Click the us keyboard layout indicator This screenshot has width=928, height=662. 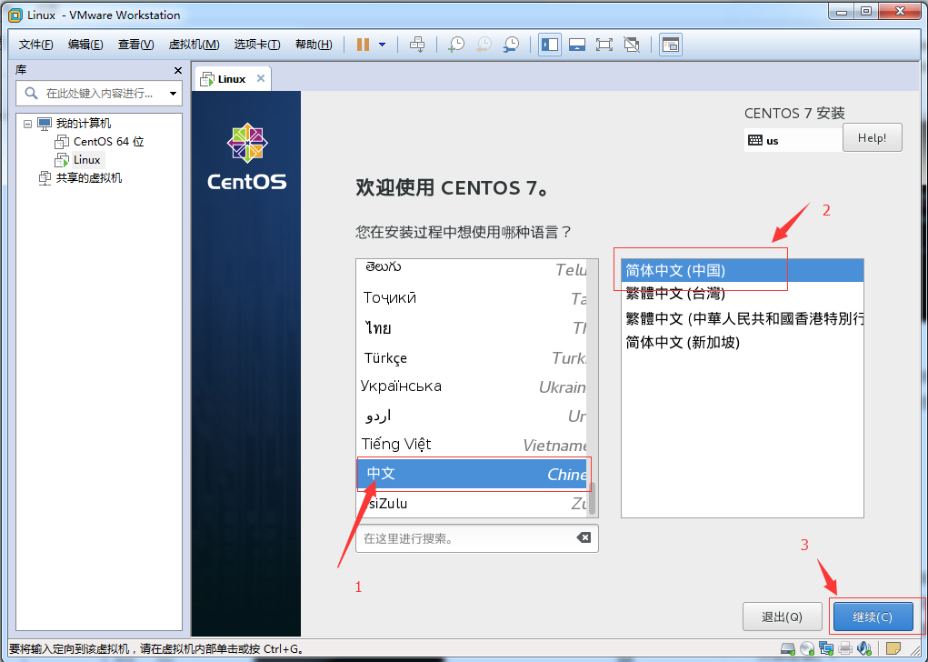pyautogui.click(x=793, y=140)
